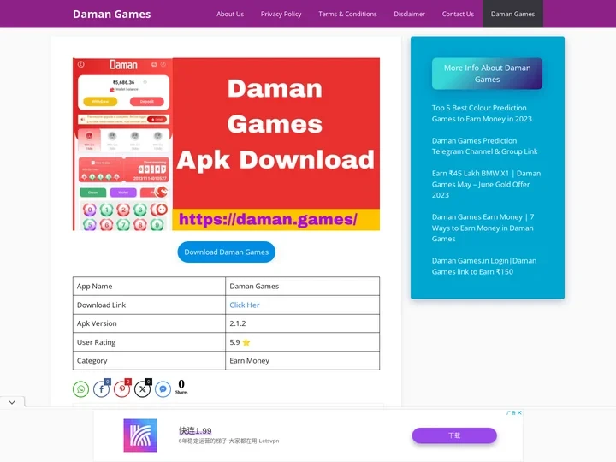Viewport: 616px width, 462px height.
Task: Collapse the bottom ad with chevron arrow
Action: 12,402
